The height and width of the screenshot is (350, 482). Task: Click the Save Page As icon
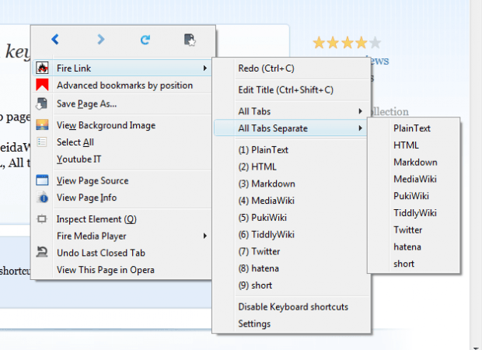(42, 103)
